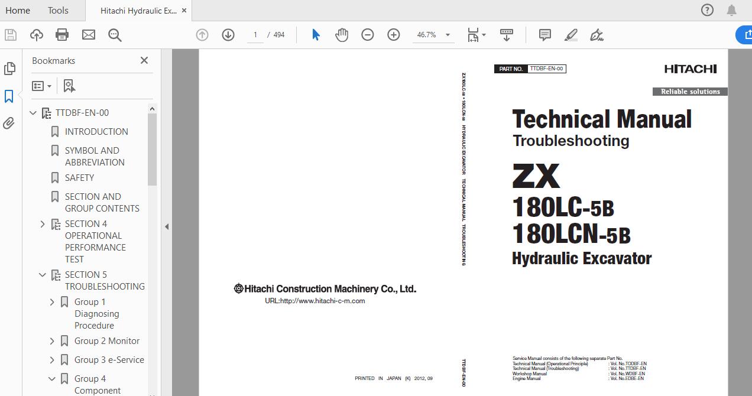Click the Bookmarks panel title
The width and height of the screenshot is (752, 396).
pyautogui.click(x=54, y=61)
